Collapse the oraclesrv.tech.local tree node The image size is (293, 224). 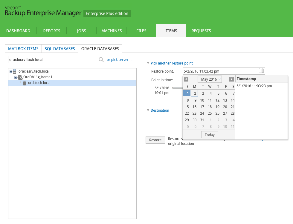pos(11,71)
